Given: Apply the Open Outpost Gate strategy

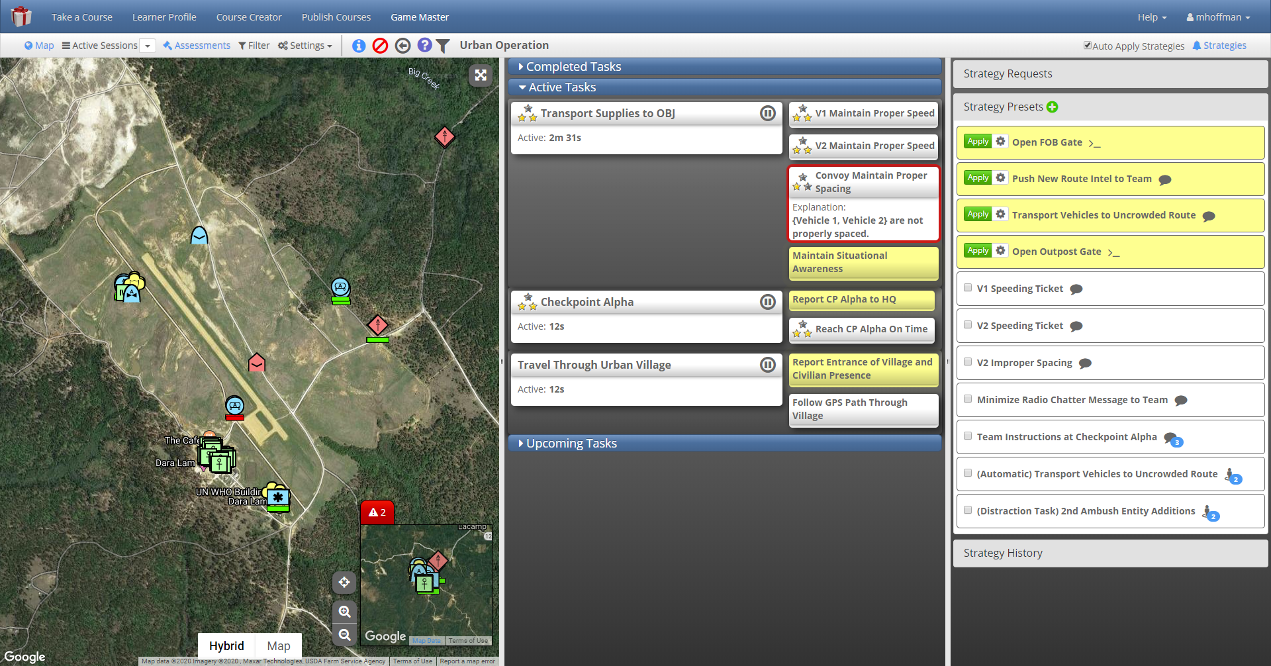Looking at the screenshot, I should (978, 251).
